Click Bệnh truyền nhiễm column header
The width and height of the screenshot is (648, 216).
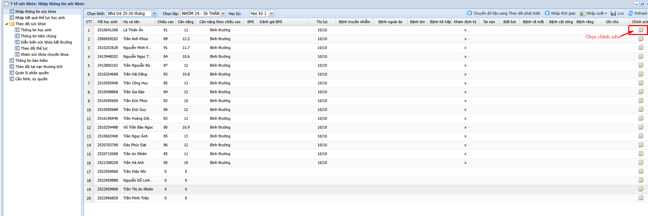[x=354, y=22]
